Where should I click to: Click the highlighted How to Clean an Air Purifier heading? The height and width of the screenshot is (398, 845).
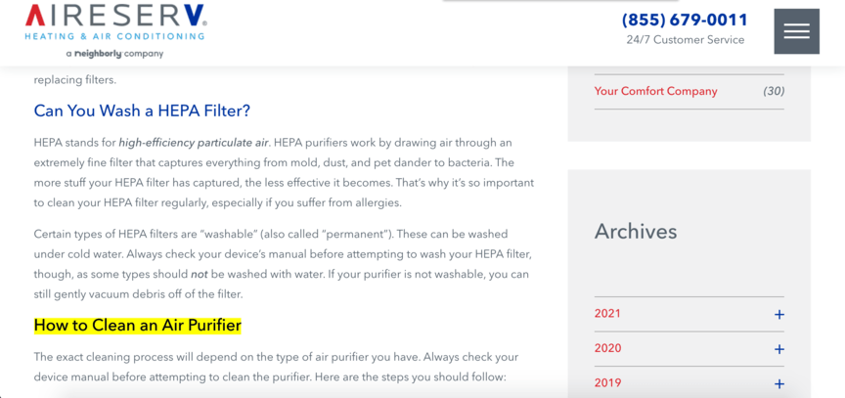(x=138, y=326)
